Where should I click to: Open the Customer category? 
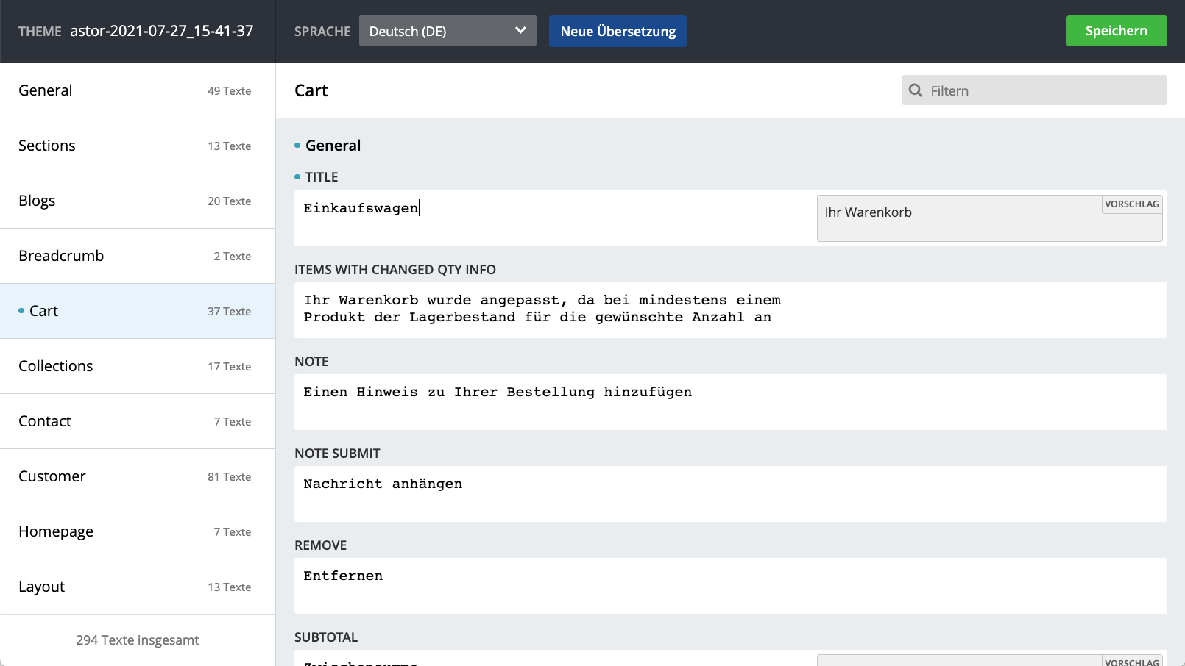point(138,476)
